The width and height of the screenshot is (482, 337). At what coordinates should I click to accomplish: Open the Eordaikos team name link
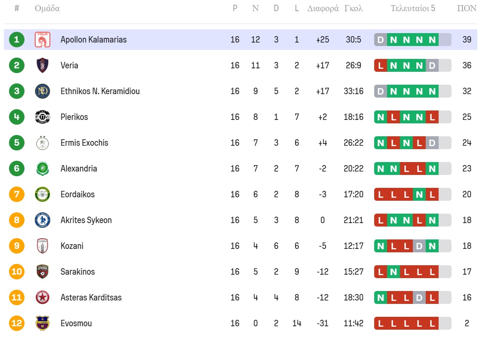pyautogui.click(x=77, y=194)
